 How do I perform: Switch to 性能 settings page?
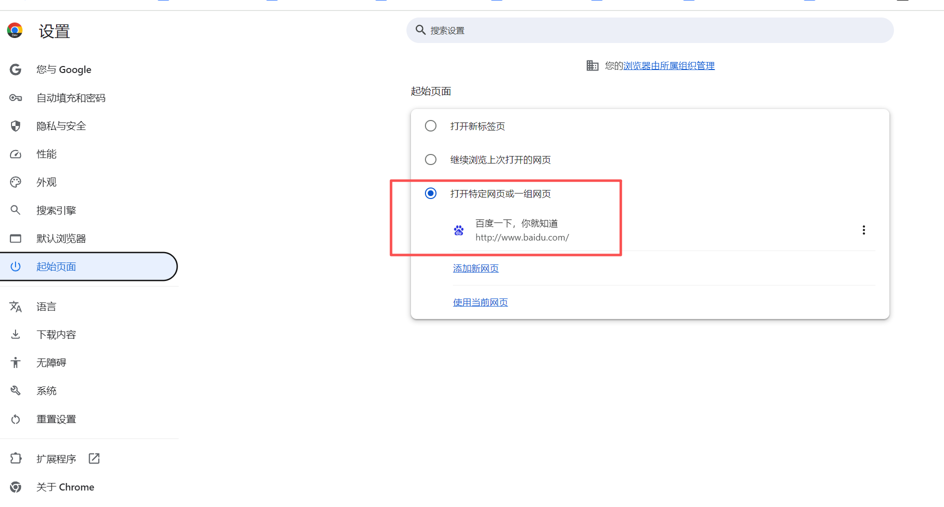click(x=89, y=154)
